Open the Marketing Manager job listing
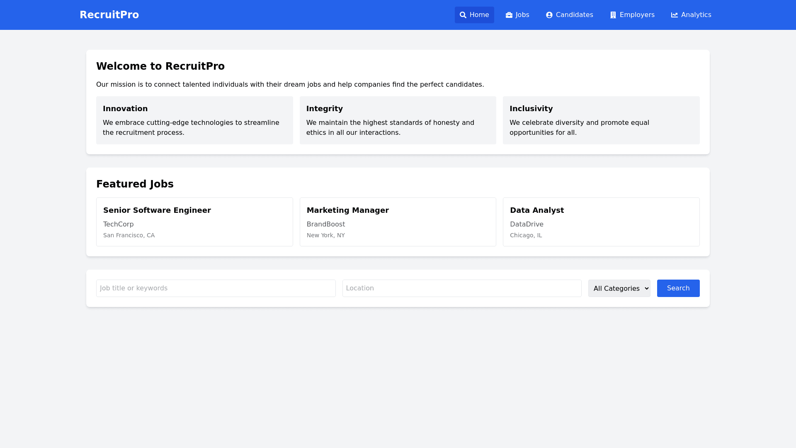The width and height of the screenshot is (796, 448). pos(398,222)
